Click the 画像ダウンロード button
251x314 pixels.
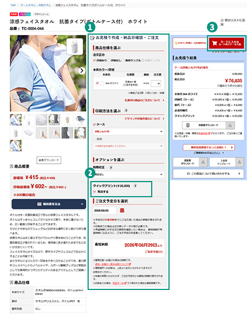[49, 160]
